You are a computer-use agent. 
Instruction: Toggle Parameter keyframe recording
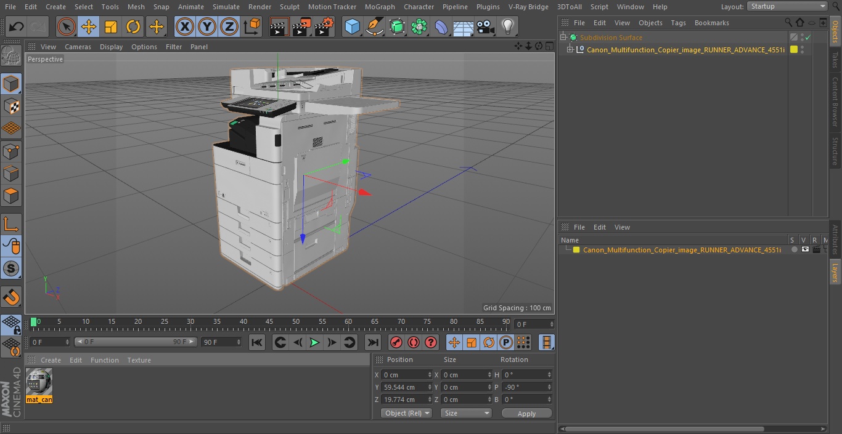point(506,342)
